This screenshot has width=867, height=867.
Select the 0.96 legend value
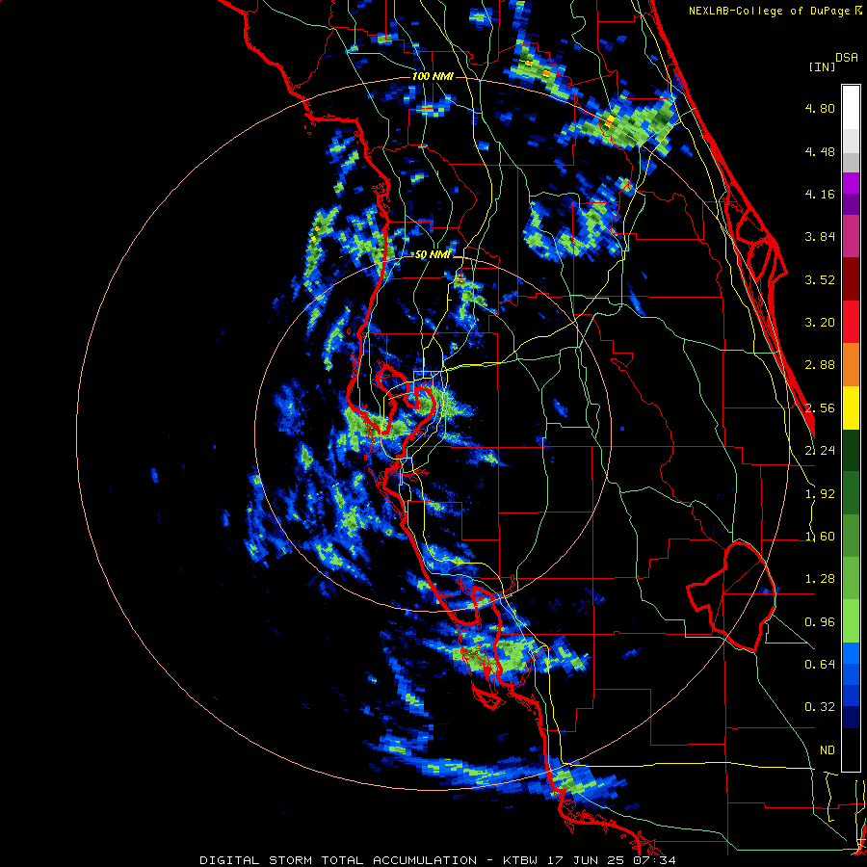point(820,622)
